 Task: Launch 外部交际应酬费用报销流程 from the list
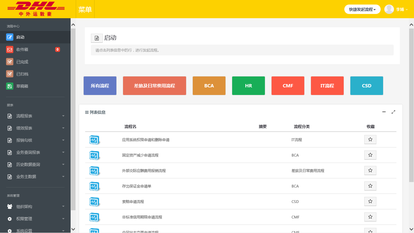click(x=144, y=171)
